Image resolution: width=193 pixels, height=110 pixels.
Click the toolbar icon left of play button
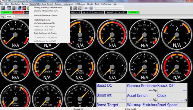[x=80, y=8]
